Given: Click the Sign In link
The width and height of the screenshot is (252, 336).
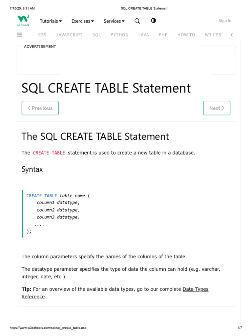Looking at the screenshot, I should [225, 21].
